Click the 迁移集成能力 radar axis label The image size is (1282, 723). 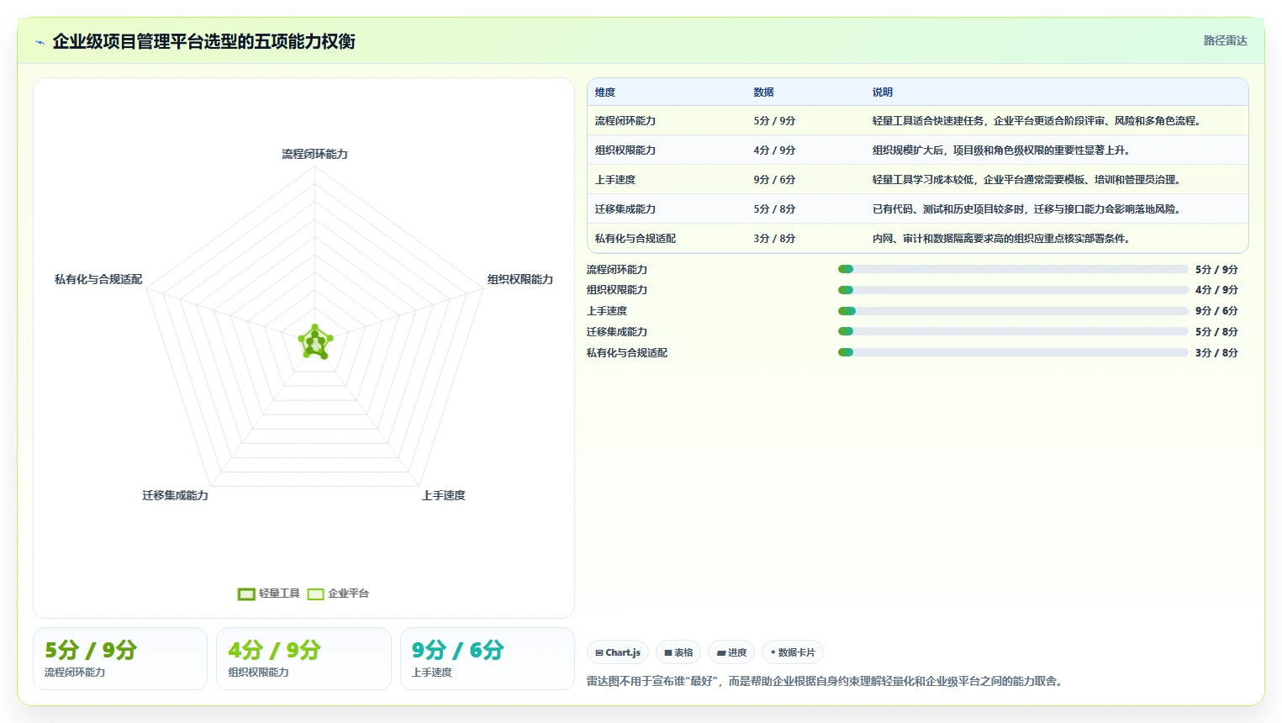pos(175,495)
